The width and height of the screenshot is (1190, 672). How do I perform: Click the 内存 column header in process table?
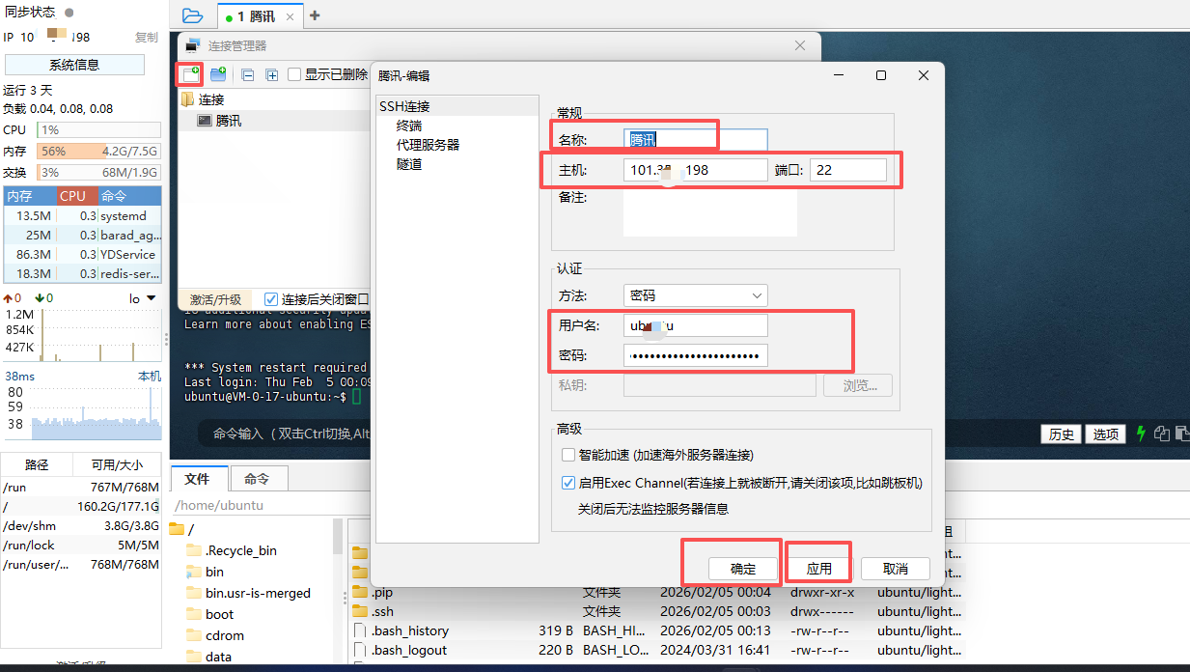pos(30,195)
